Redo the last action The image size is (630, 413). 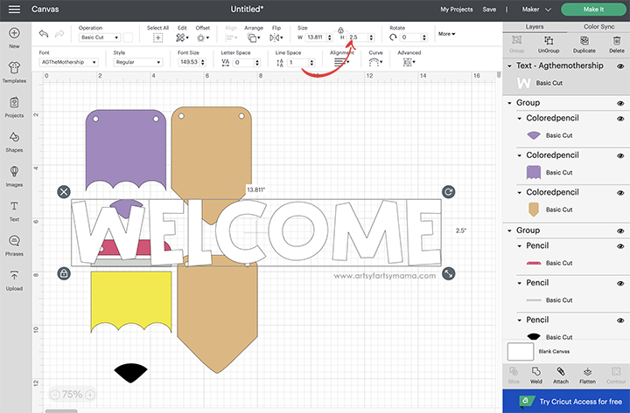tap(59, 34)
